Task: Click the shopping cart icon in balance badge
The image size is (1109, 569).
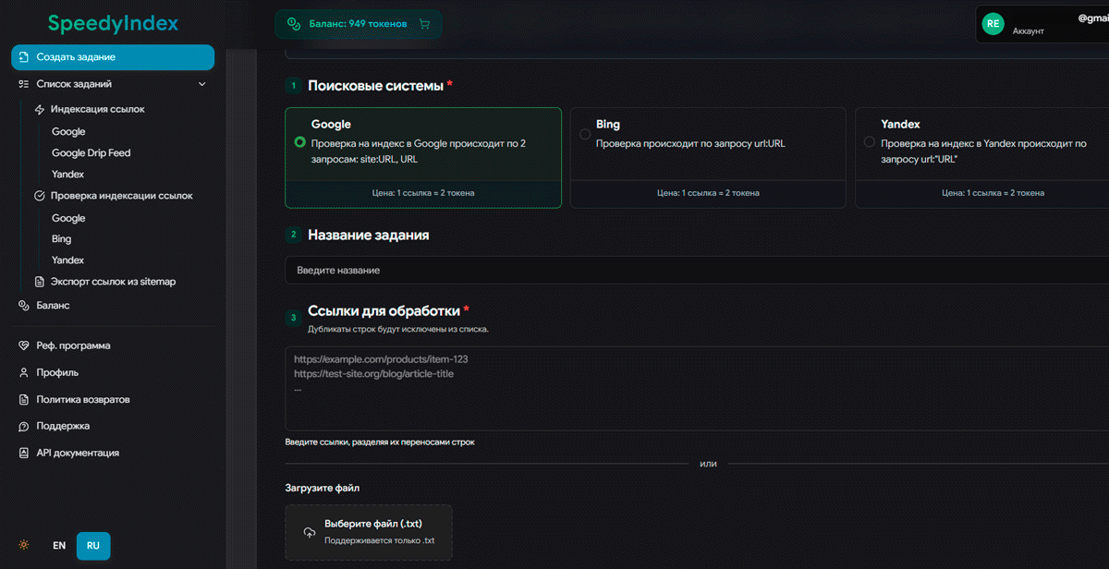Action: (x=424, y=24)
